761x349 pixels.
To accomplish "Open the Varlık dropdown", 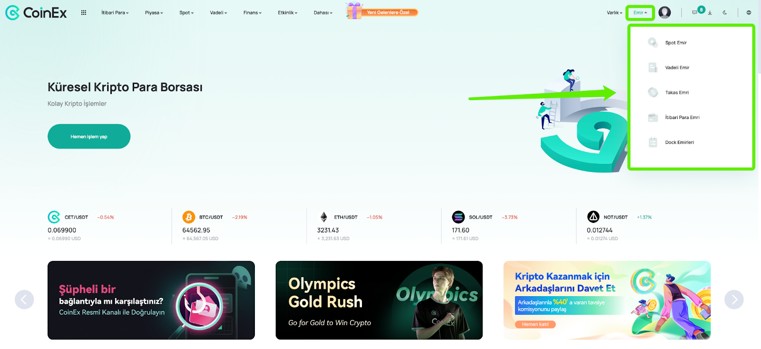I will pyautogui.click(x=615, y=13).
